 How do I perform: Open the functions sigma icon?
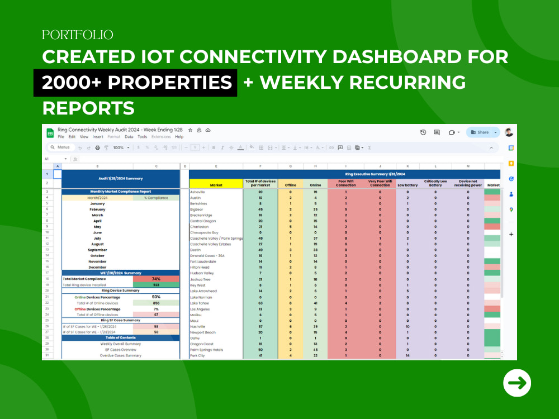pos(369,147)
